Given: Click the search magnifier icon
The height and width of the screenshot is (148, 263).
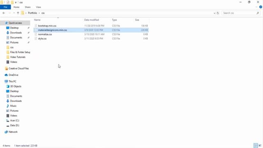Looking at the screenshot, I should (258, 13).
